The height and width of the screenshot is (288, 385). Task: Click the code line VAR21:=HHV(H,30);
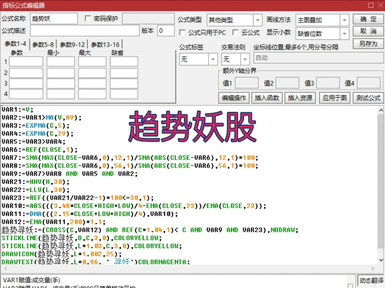click(36, 182)
